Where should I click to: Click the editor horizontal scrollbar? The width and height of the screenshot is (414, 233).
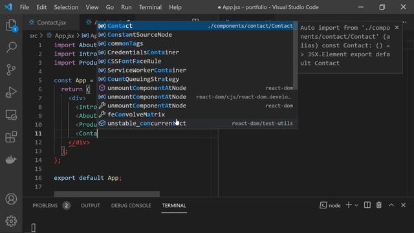[107, 194]
